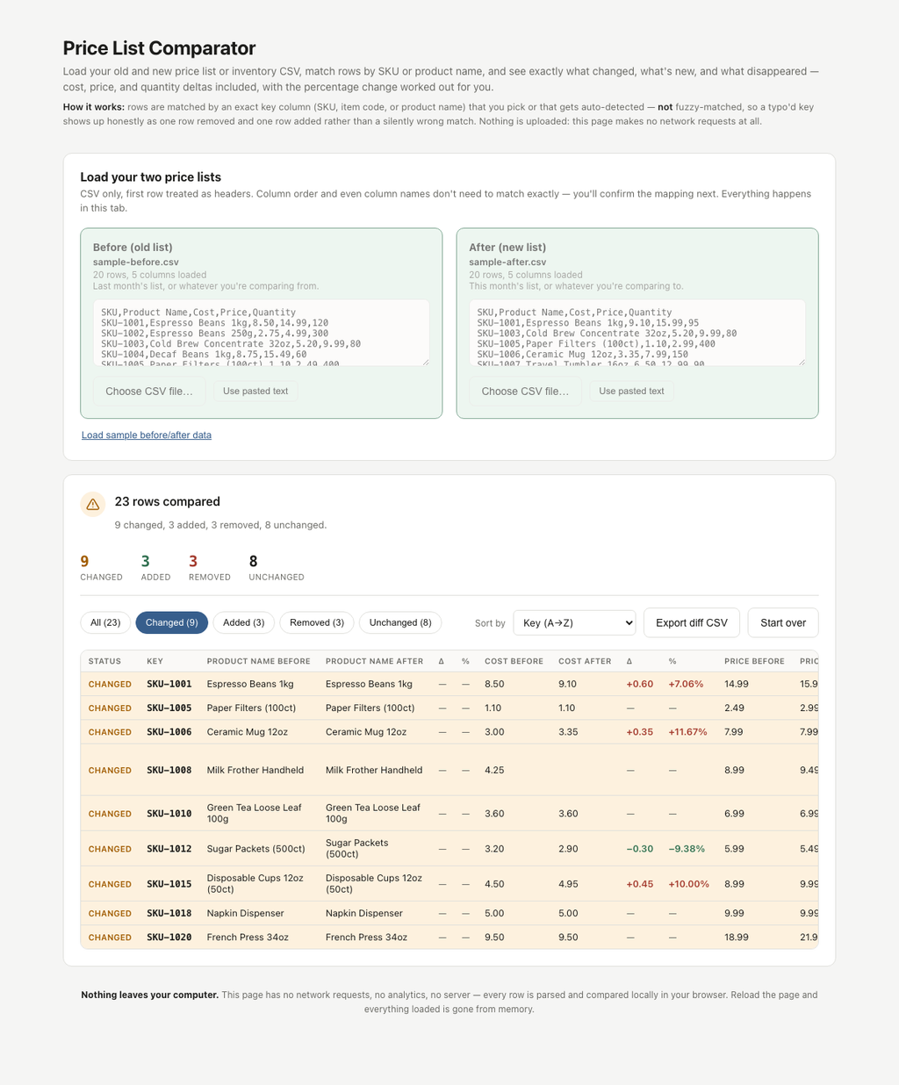Filter by Removed (3) rows
This screenshot has height=1085, width=899.
pyautogui.click(x=317, y=622)
